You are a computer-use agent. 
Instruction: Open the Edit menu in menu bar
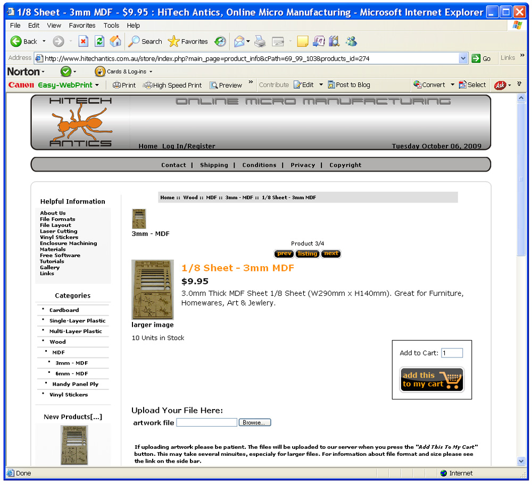point(34,25)
